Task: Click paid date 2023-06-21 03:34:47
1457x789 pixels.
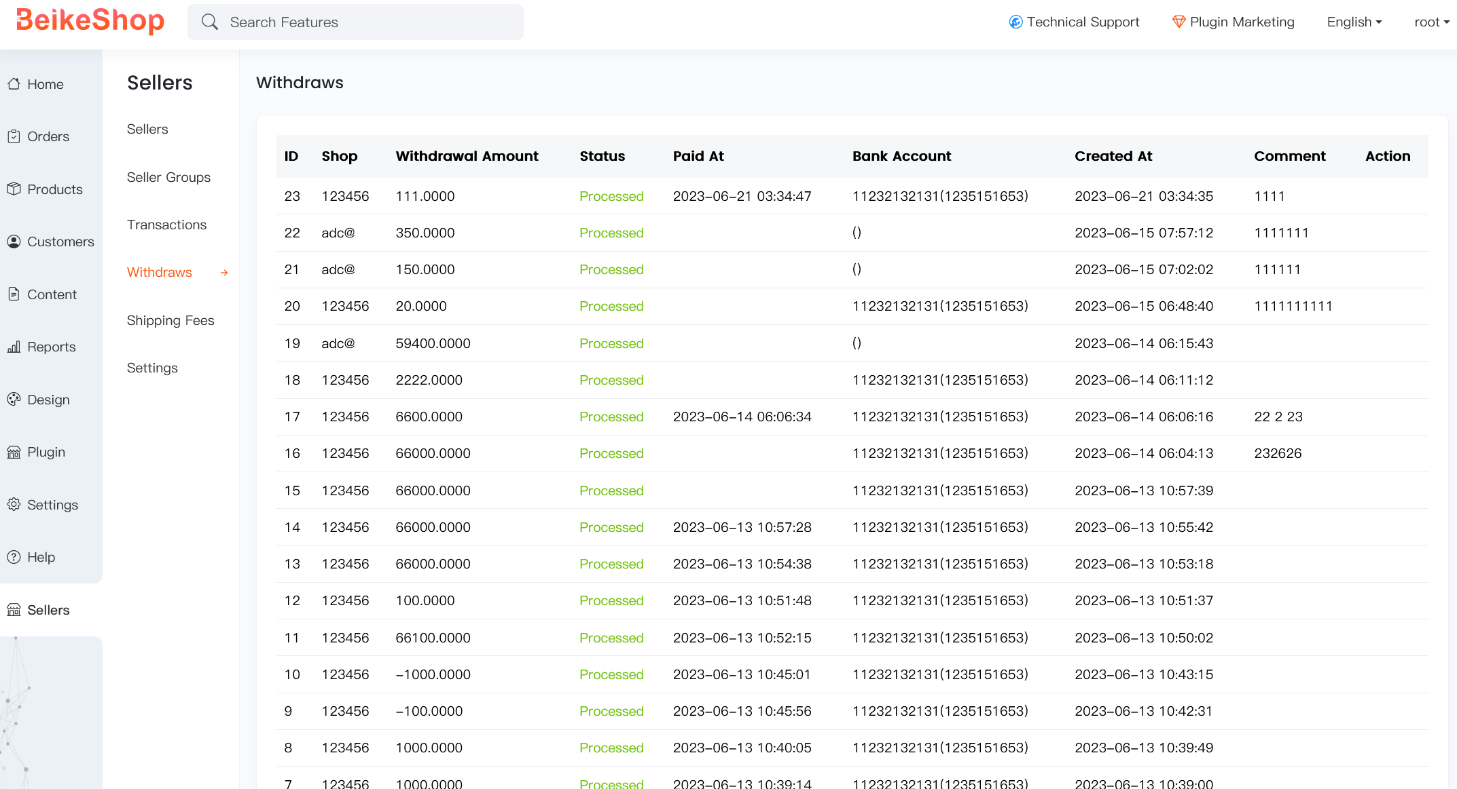Action: click(x=742, y=196)
